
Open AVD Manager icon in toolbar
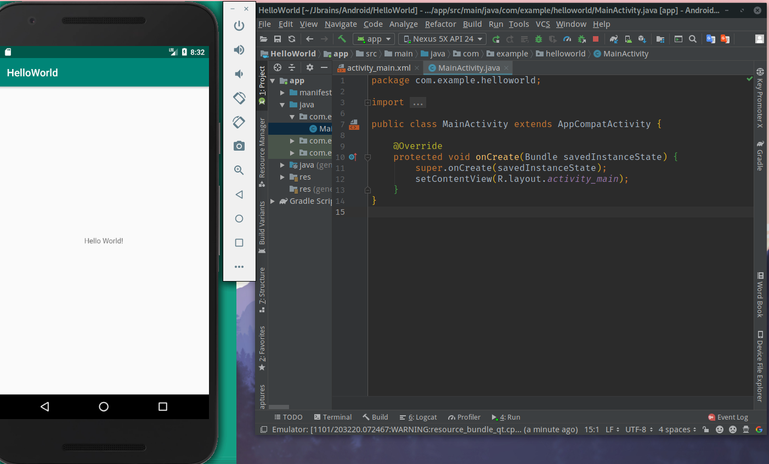point(628,39)
